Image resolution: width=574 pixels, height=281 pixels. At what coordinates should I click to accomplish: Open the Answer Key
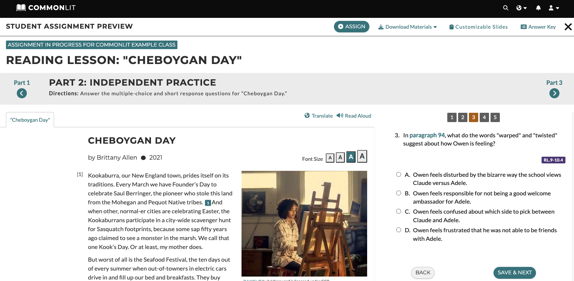(538, 27)
